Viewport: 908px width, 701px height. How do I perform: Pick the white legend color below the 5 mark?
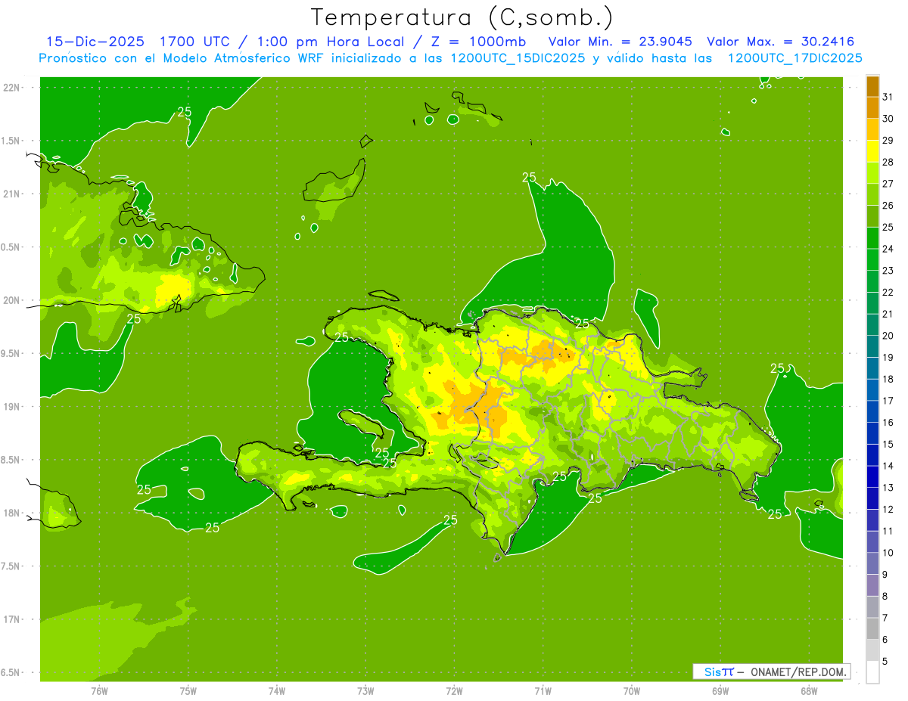pos(872,672)
